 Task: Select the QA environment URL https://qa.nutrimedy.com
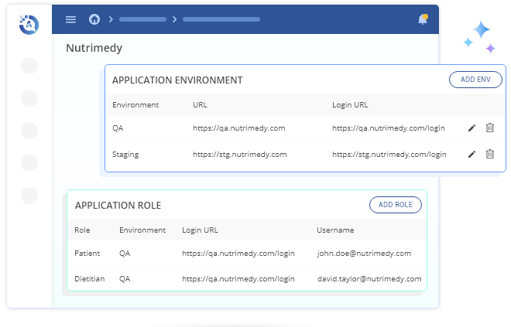239,128
